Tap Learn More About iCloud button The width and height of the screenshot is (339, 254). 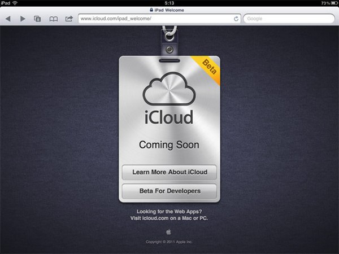[169, 172]
